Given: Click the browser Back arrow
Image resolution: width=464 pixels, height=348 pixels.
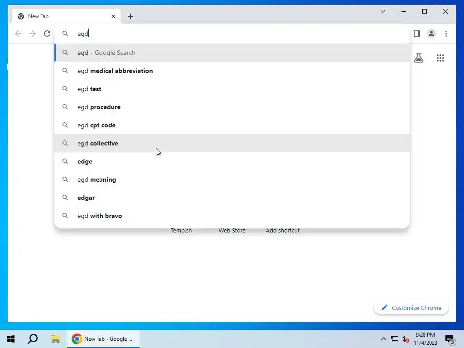Looking at the screenshot, I should (x=18, y=34).
